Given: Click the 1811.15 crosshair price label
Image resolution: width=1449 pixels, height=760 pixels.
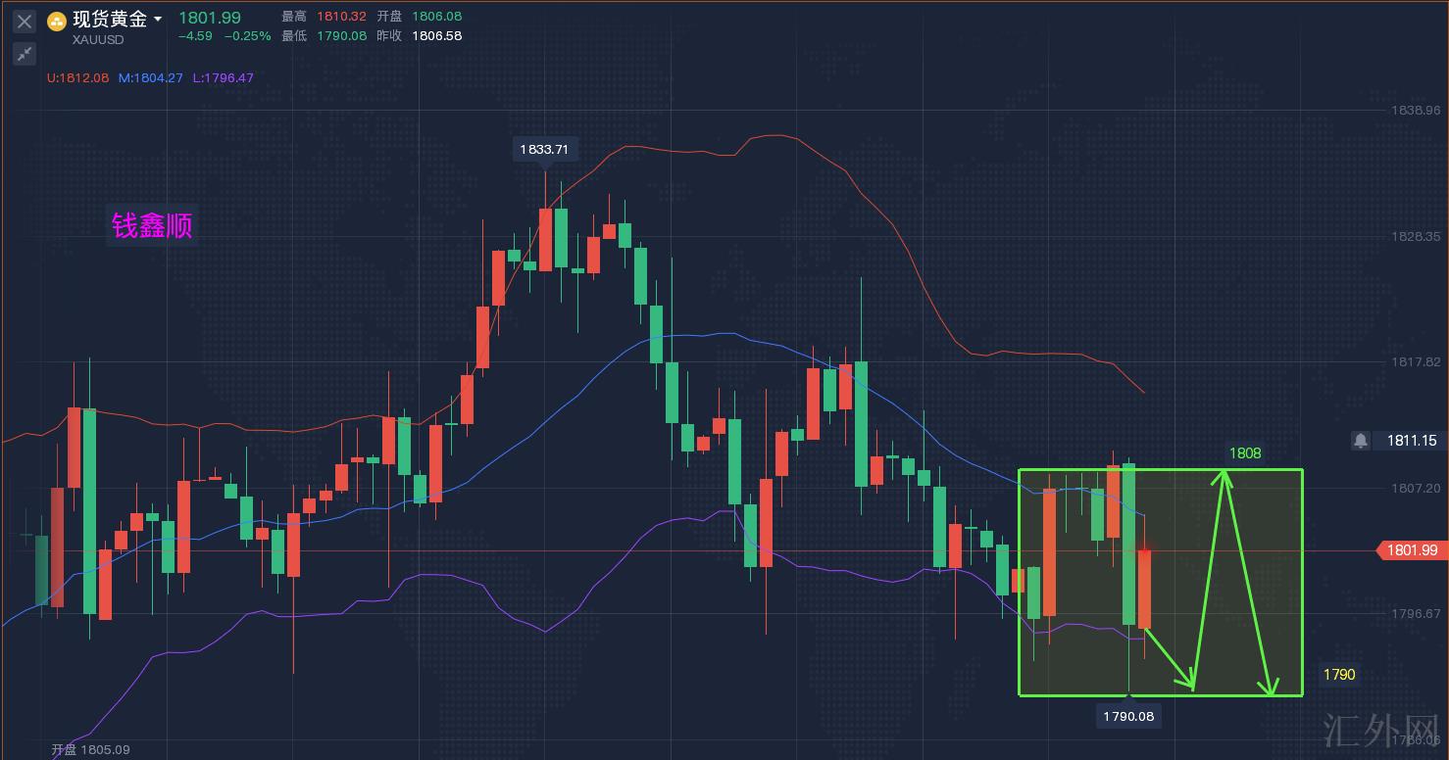Looking at the screenshot, I should [x=1412, y=441].
